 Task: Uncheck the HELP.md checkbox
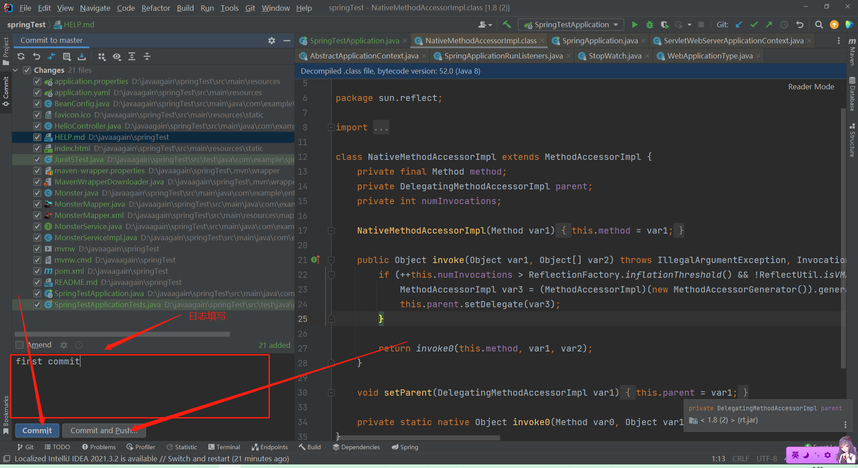[38, 137]
